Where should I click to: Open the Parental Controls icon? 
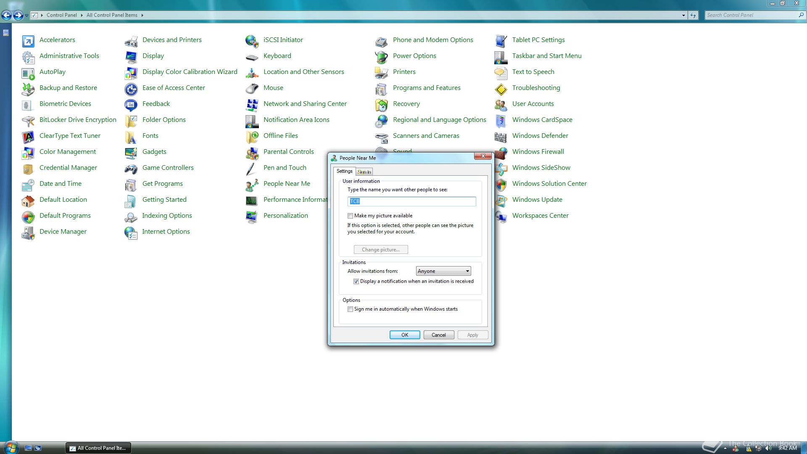point(252,153)
